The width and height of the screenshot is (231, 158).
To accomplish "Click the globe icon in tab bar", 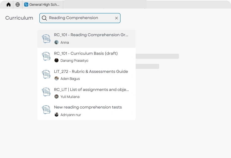I will (18, 5).
